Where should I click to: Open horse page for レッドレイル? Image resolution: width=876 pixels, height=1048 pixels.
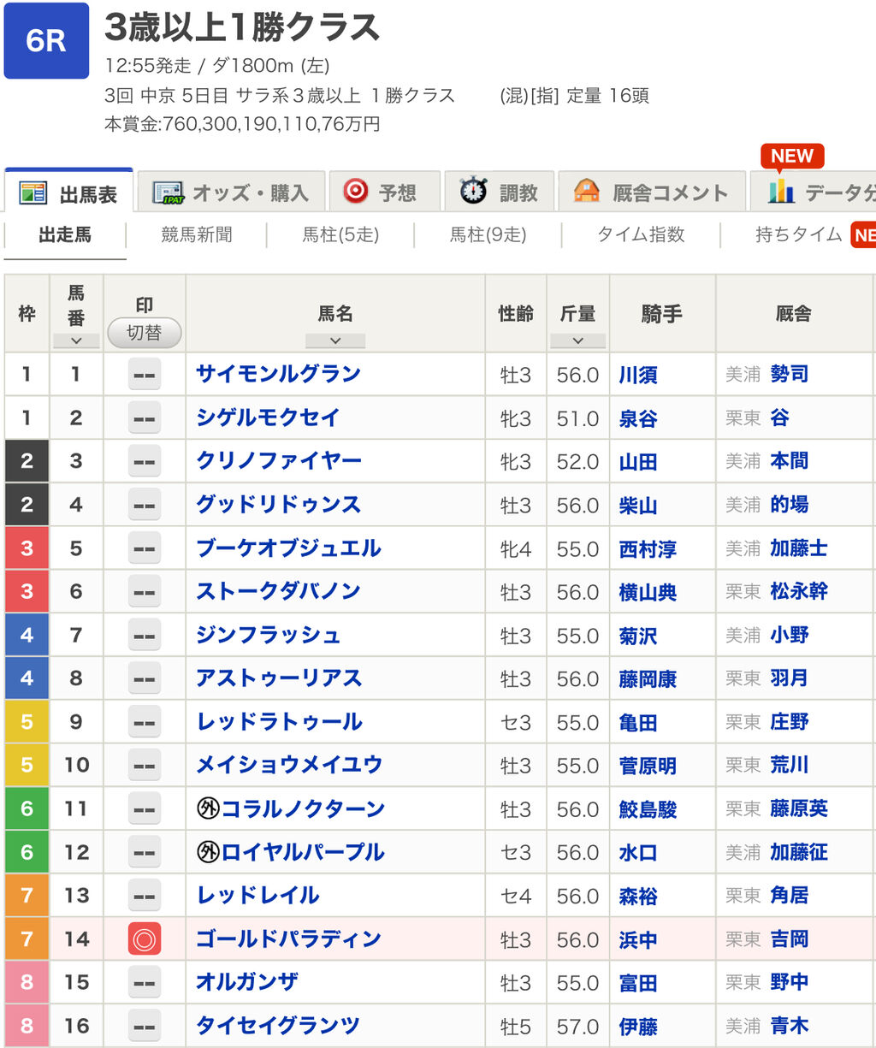point(257,896)
